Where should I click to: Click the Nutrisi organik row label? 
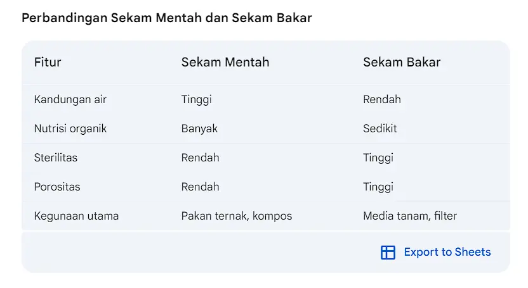tap(70, 128)
